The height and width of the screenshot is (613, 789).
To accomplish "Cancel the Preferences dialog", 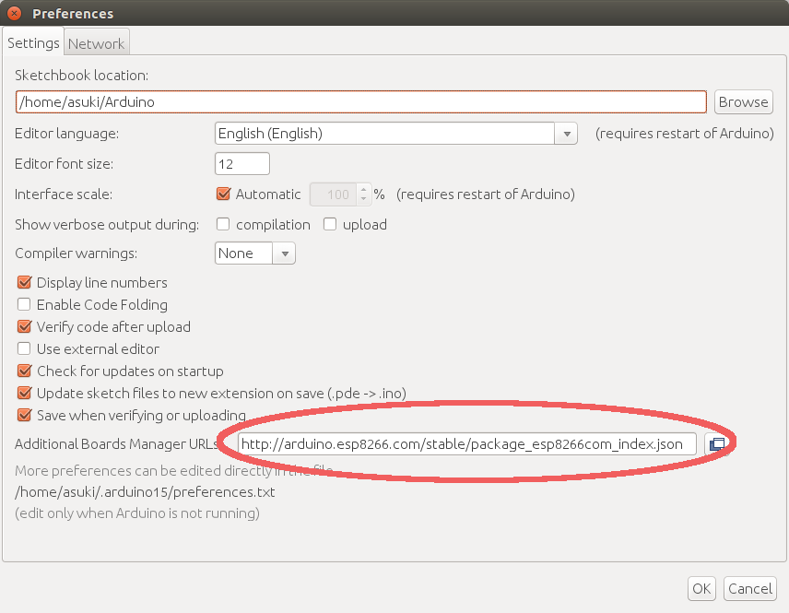I will pos(749,589).
